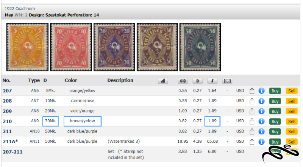This screenshot has width=303, height=167.
Task: Click the violet 20 Mark stamp thumbnail
Action: pyautogui.click(x=114, y=47)
